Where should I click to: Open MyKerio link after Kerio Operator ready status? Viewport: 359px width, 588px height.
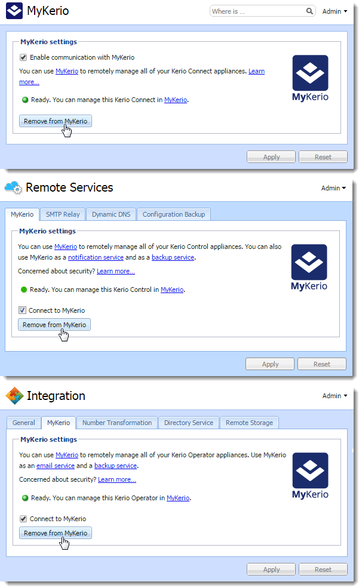(178, 498)
